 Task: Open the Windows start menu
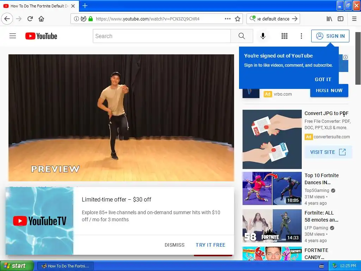(17, 266)
